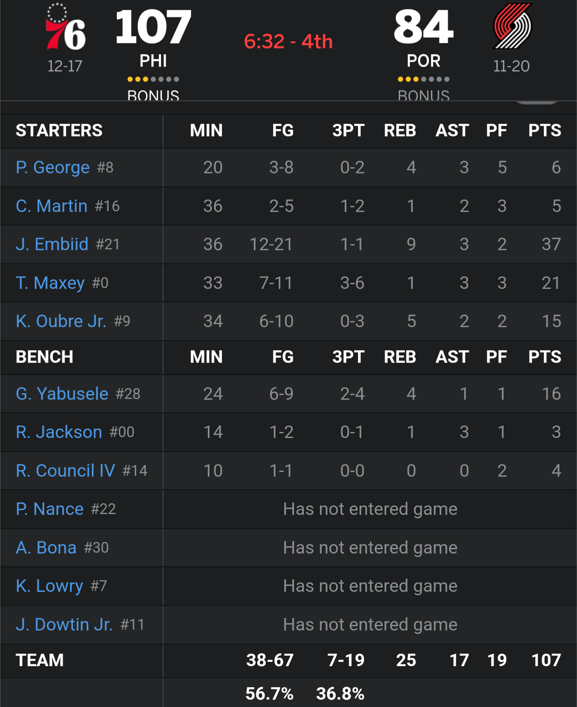Tap the PTS column header in starters
577x707 pixels.
pos(544,130)
